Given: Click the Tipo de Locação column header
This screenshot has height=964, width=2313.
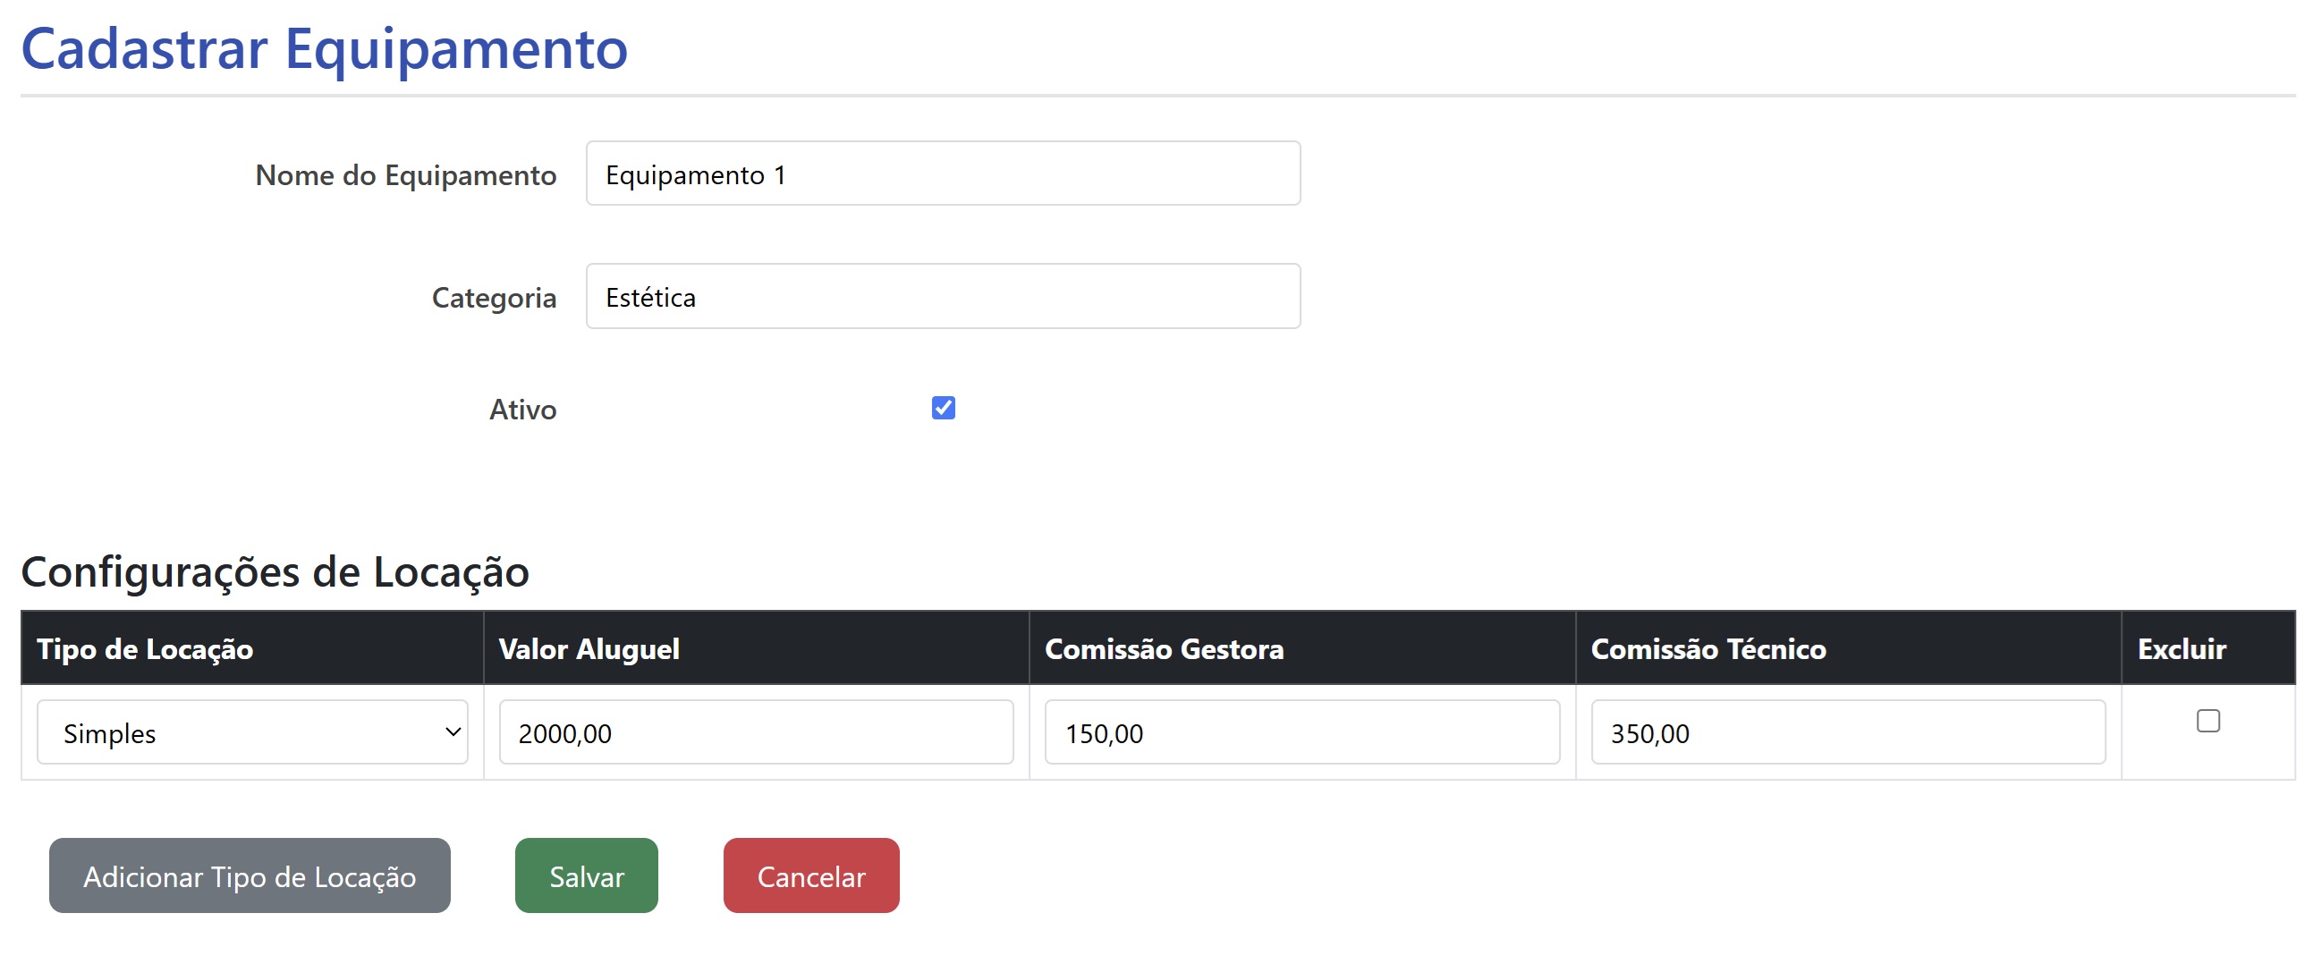Looking at the screenshot, I should coord(146,649).
